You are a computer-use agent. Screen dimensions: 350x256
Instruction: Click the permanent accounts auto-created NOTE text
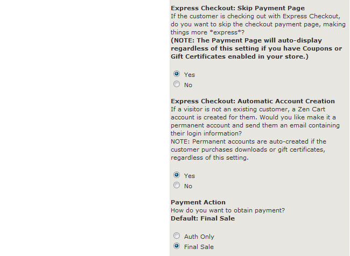click(252, 150)
